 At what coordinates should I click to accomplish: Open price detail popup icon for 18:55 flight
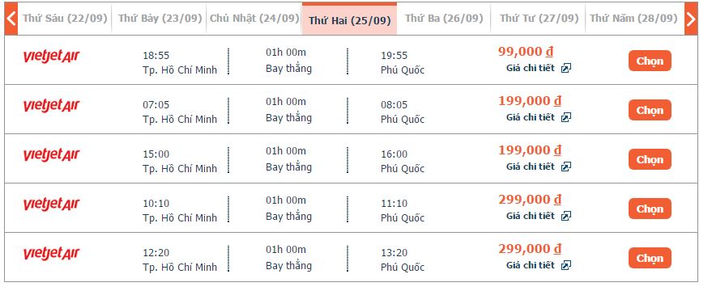click(565, 69)
